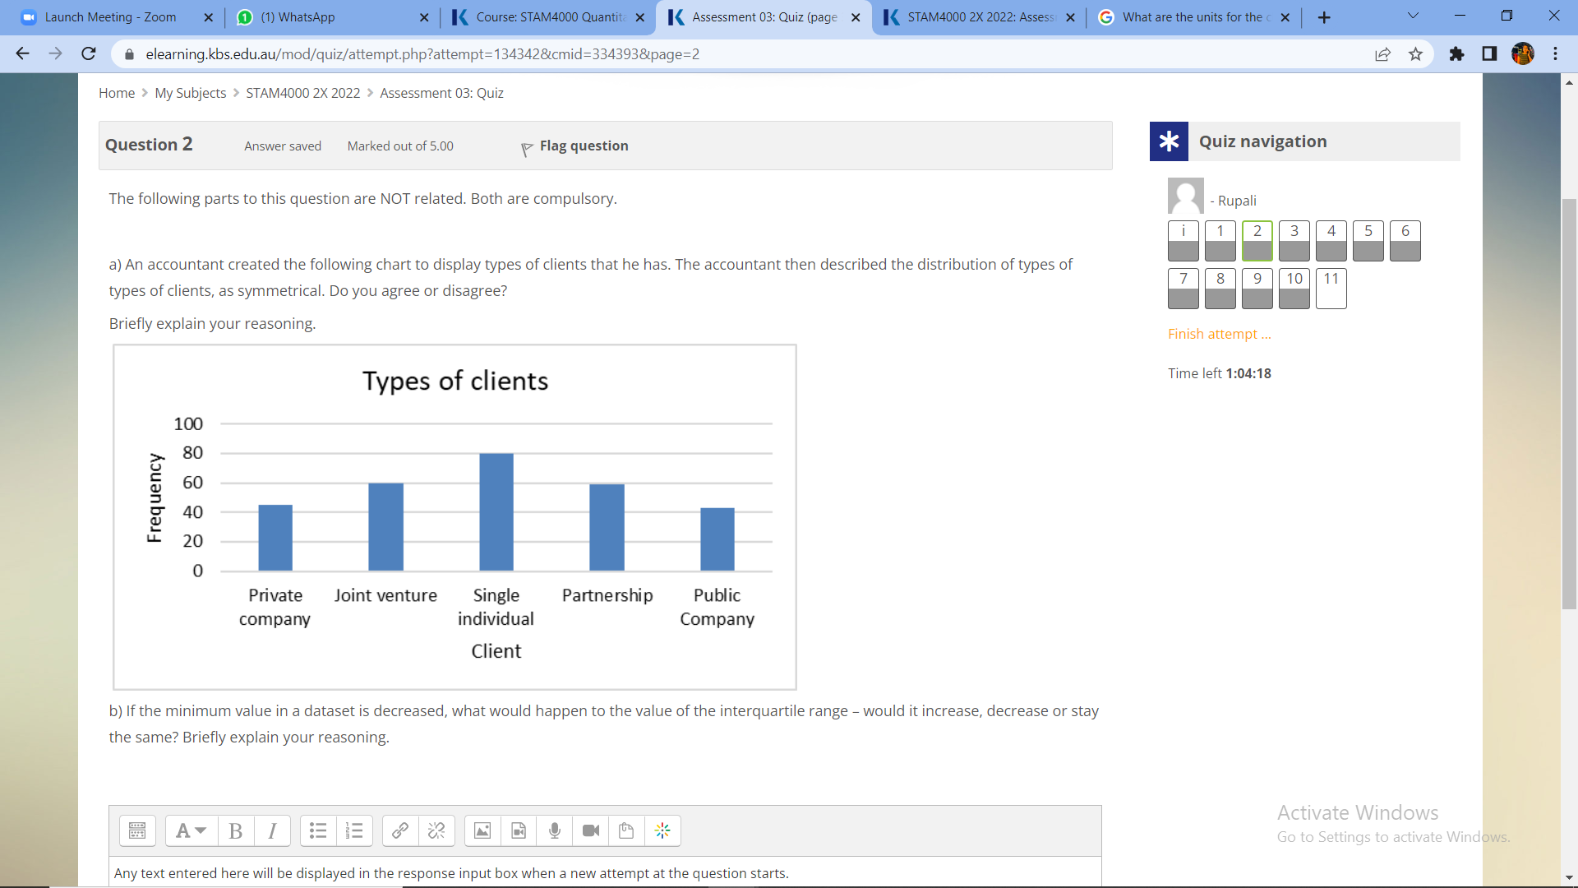Open Chrome tab search dropdown arrow
This screenshot has height=888, width=1578.
coord(1413,16)
